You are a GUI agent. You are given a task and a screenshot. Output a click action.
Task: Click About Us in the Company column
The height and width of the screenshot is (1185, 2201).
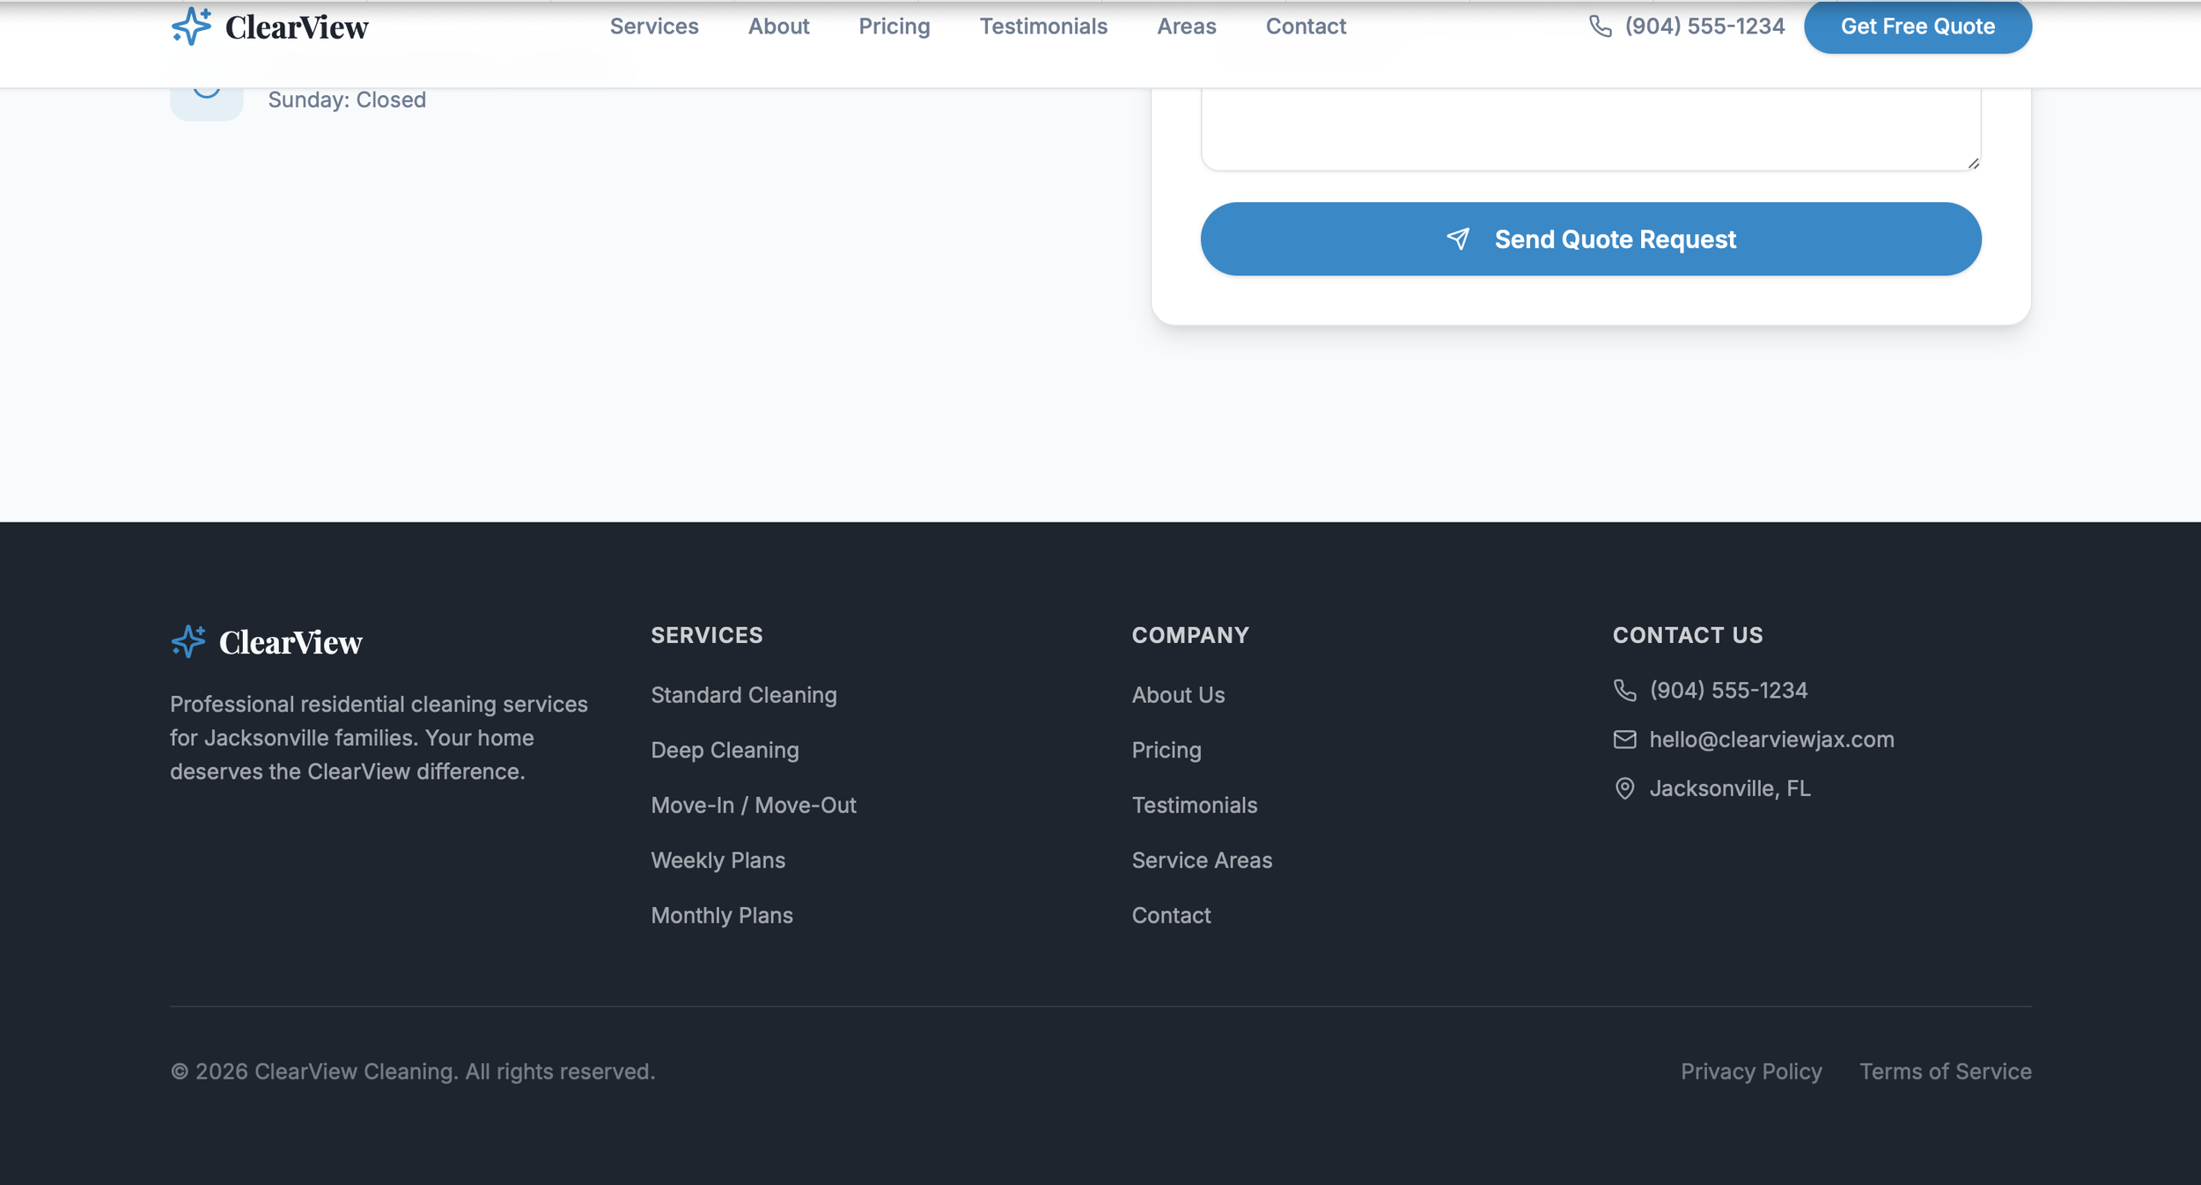(1177, 694)
